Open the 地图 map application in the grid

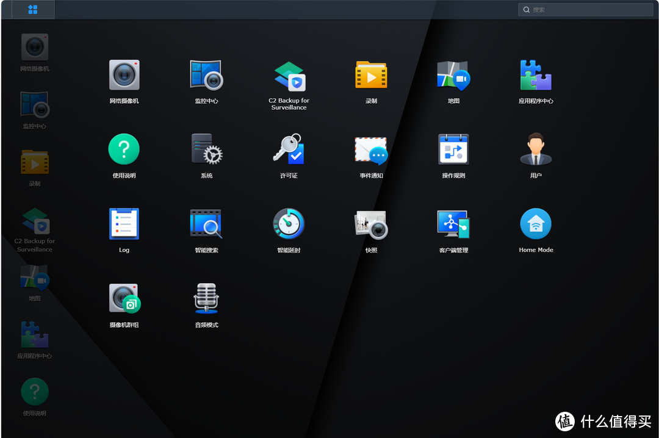pos(453,76)
